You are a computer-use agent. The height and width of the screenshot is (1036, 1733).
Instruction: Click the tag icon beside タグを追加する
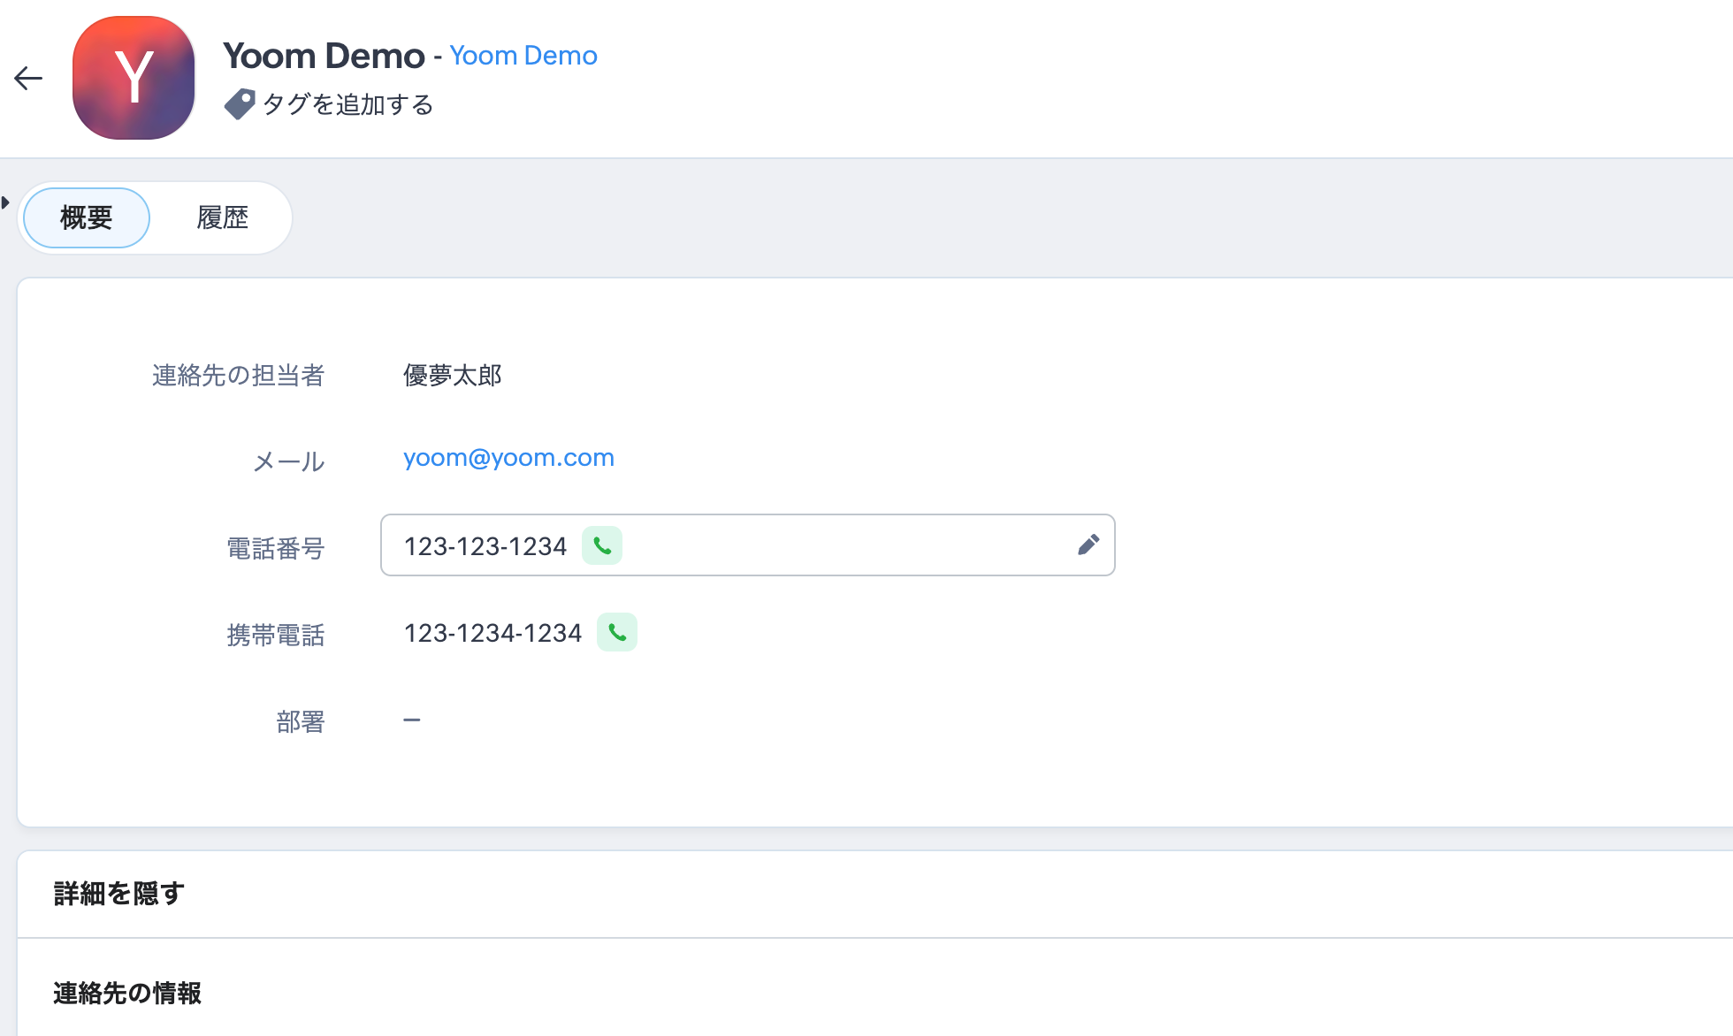(239, 104)
